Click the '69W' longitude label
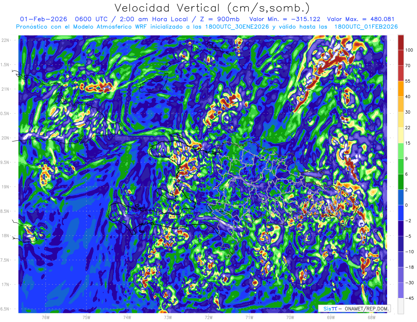This screenshot has height=322, width=417. (x=330, y=317)
